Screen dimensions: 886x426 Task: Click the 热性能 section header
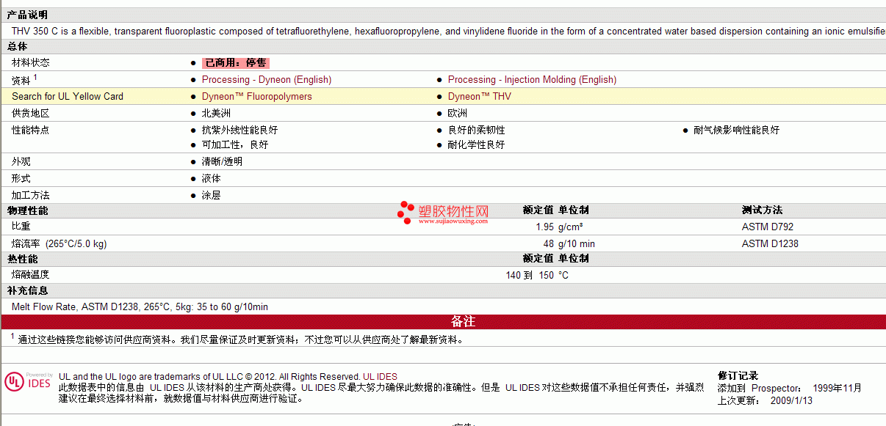pyautogui.click(x=23, y=259)
